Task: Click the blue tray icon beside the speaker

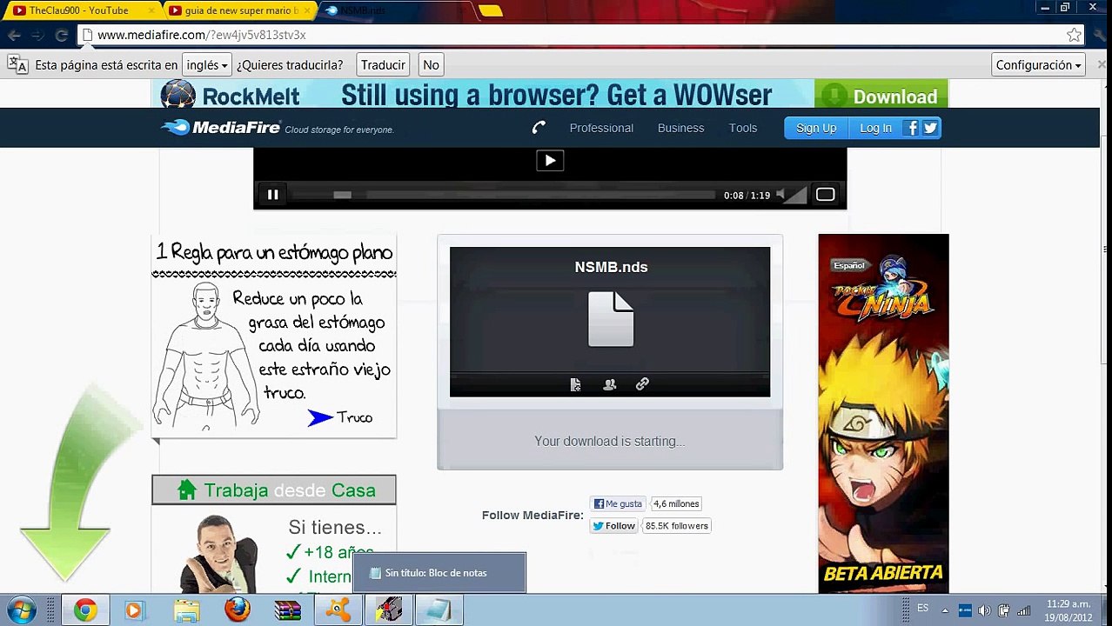Action: point(965,610)
